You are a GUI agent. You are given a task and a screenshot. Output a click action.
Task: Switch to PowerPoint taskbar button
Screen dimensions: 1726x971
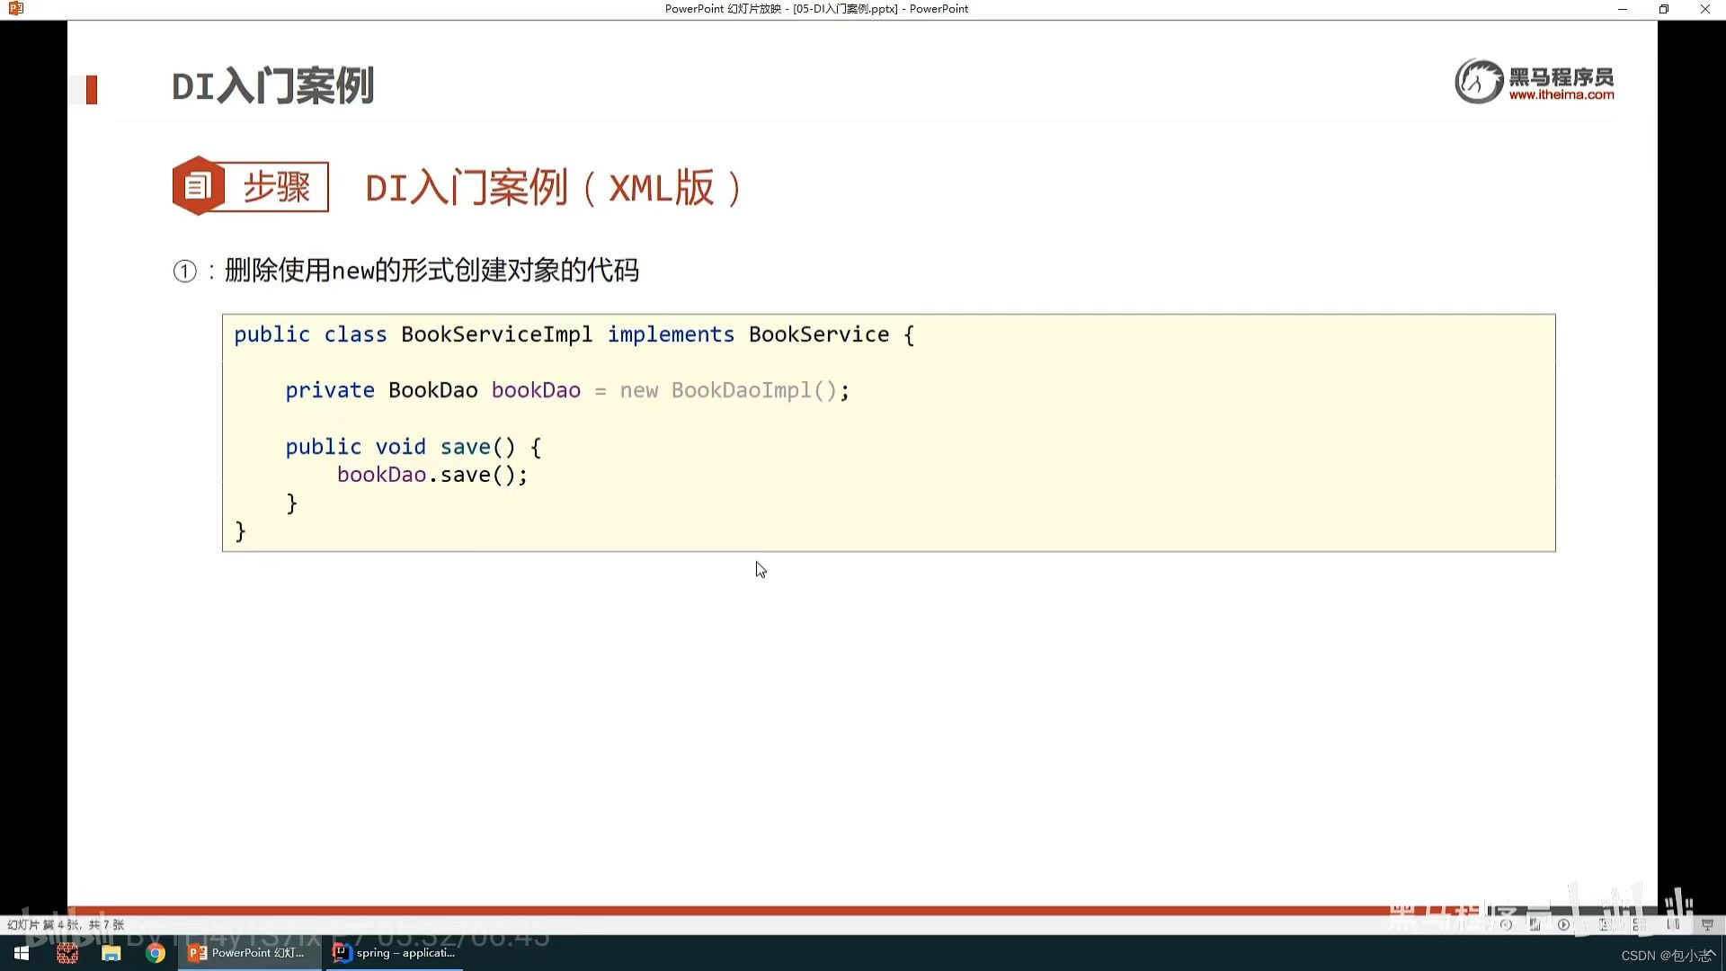coord(250,953)
